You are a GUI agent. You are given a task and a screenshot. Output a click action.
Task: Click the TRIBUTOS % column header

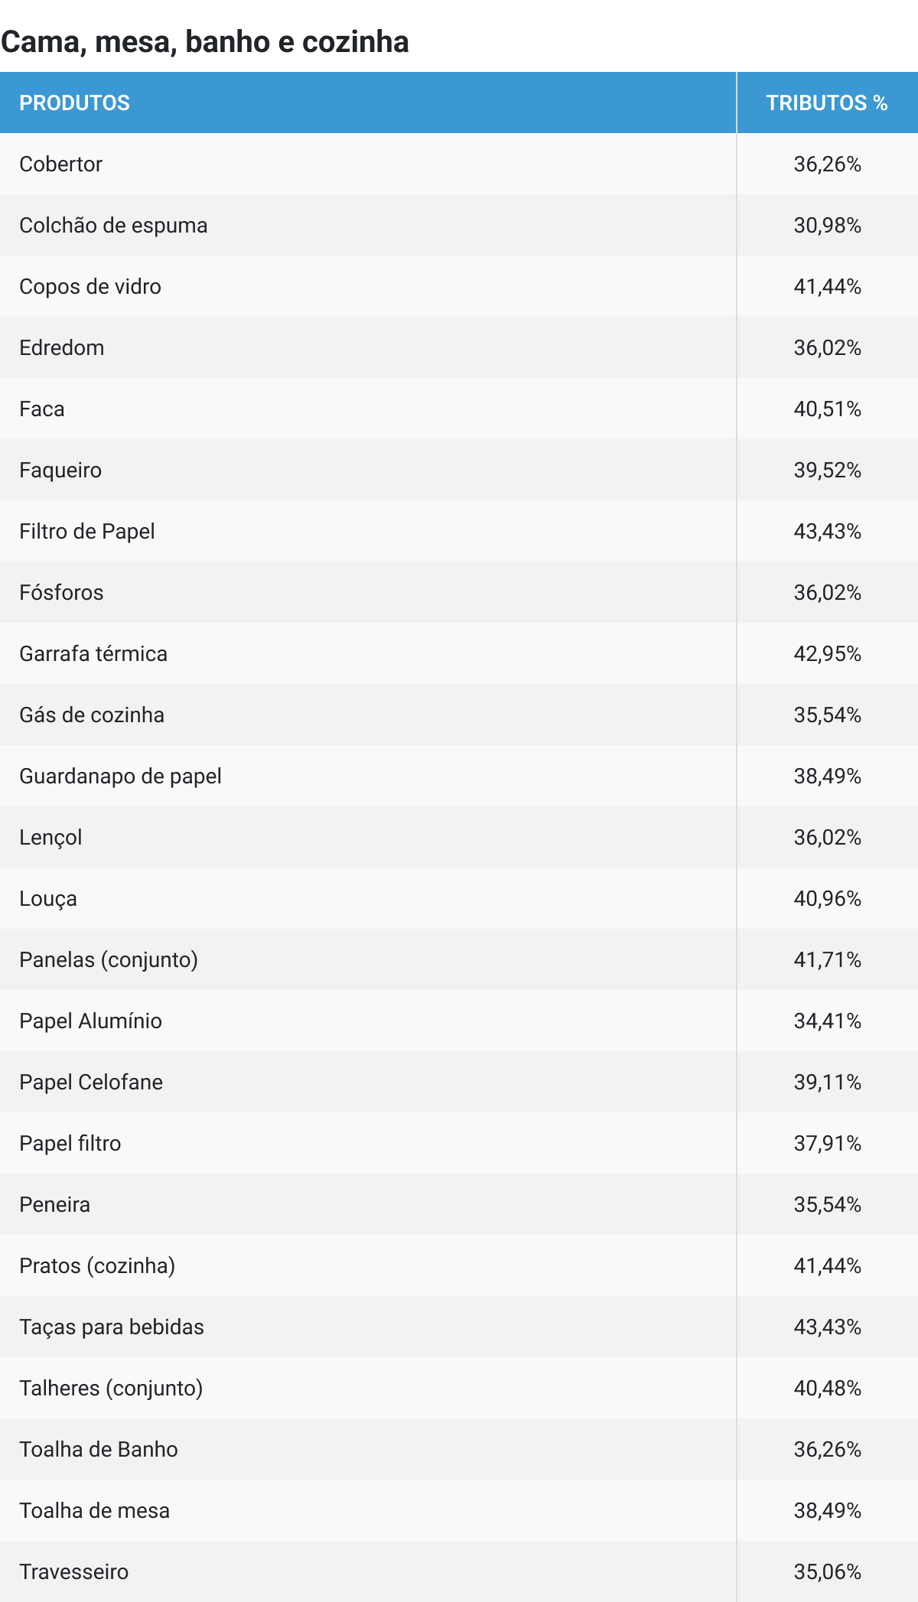click(x=826, y=103)
